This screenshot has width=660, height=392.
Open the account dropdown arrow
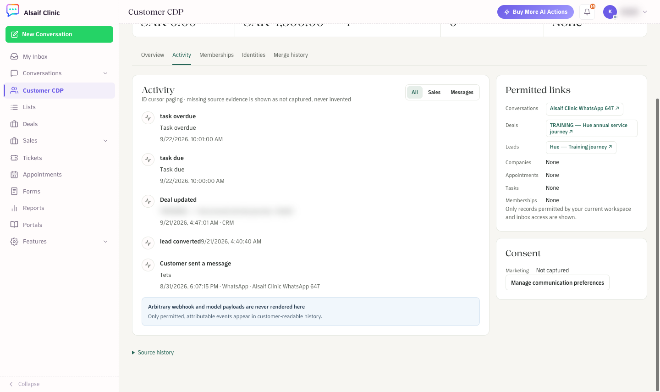645,12
